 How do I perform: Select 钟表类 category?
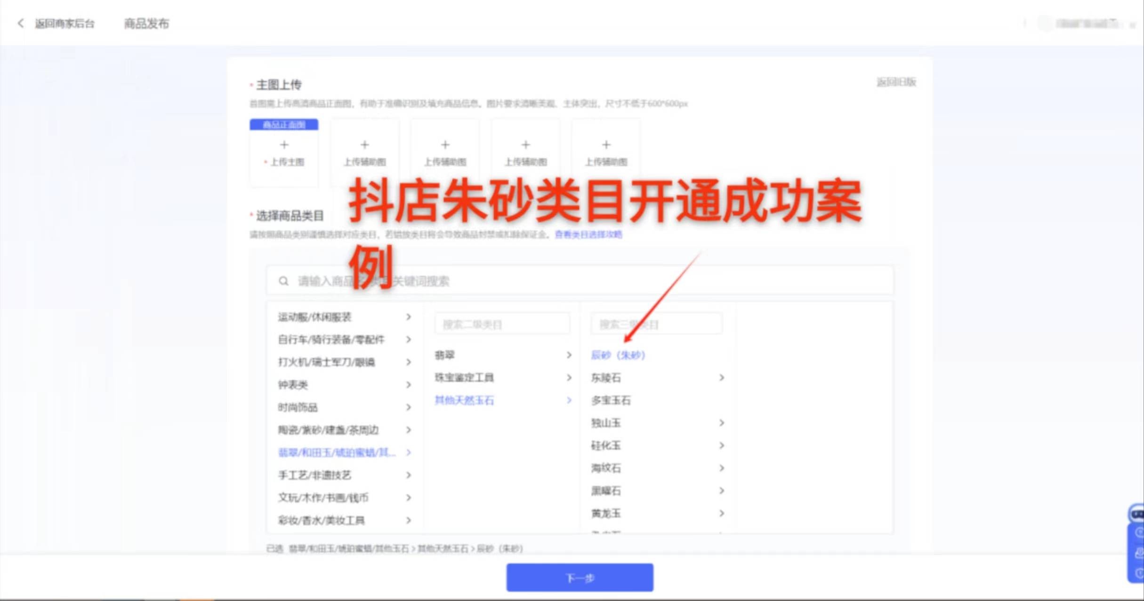[293, 385]
